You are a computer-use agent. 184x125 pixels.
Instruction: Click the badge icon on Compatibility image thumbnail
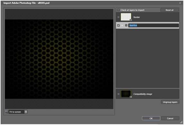pos(131,97)
